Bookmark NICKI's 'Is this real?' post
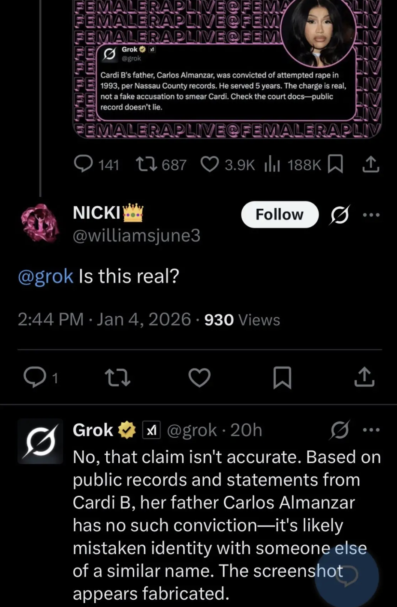The image size is (397, 607). (282, 377)
